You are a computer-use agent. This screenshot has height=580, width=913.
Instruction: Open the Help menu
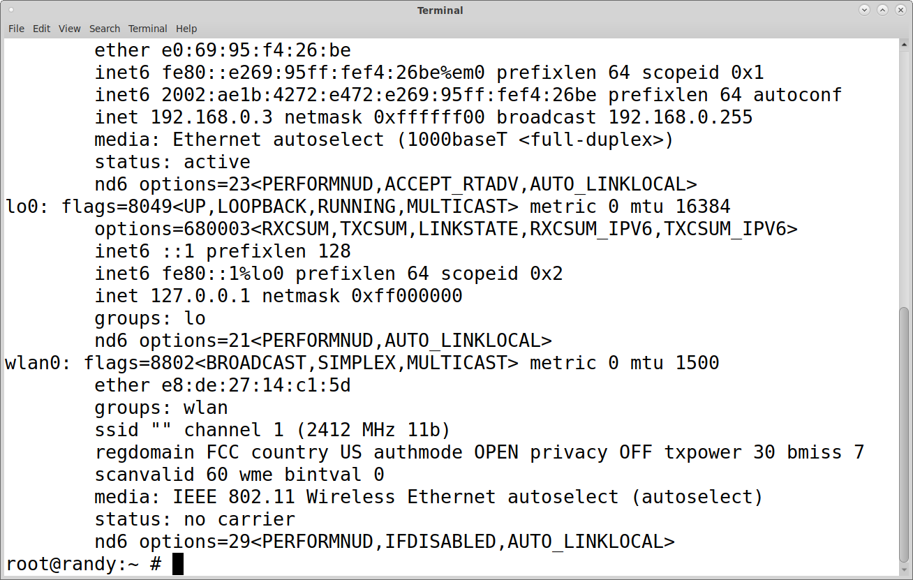[x=186, y=29]
